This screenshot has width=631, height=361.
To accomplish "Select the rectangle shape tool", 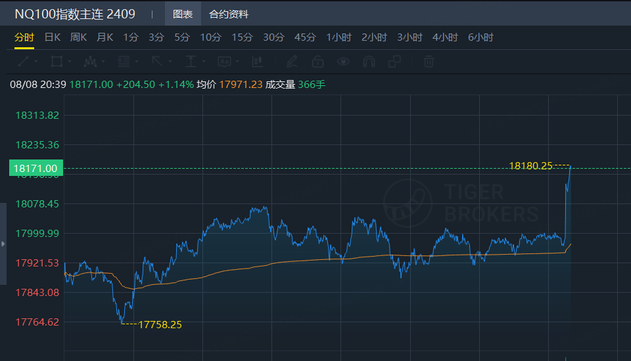I will coord(57,62).
